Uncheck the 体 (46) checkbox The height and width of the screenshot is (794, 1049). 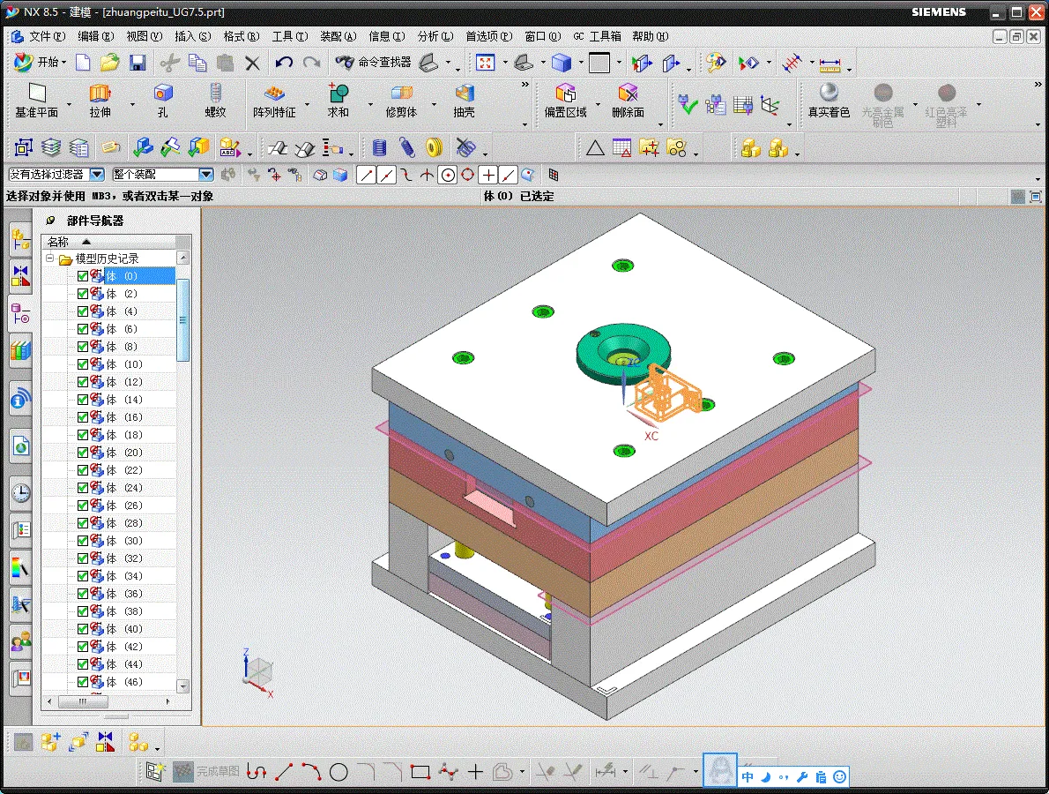pyautogui.click(x=83, y=682)
